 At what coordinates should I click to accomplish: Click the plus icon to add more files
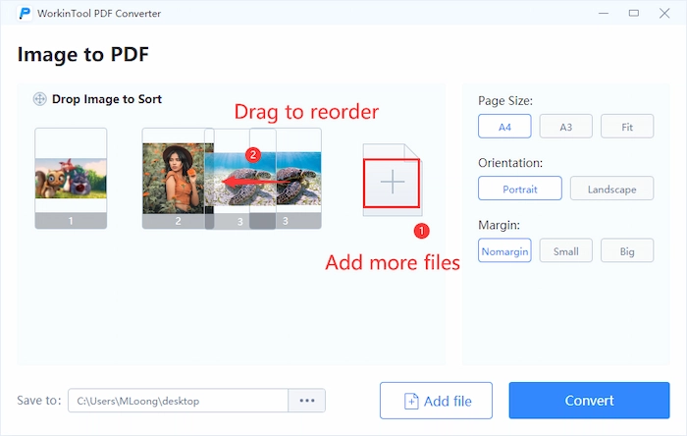pos(393,181)
